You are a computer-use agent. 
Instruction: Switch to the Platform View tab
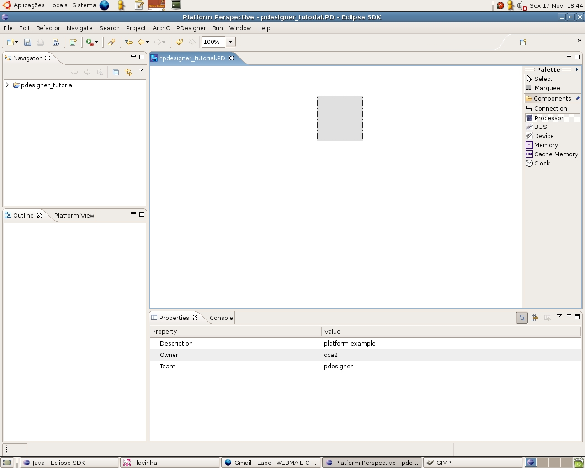74,215
